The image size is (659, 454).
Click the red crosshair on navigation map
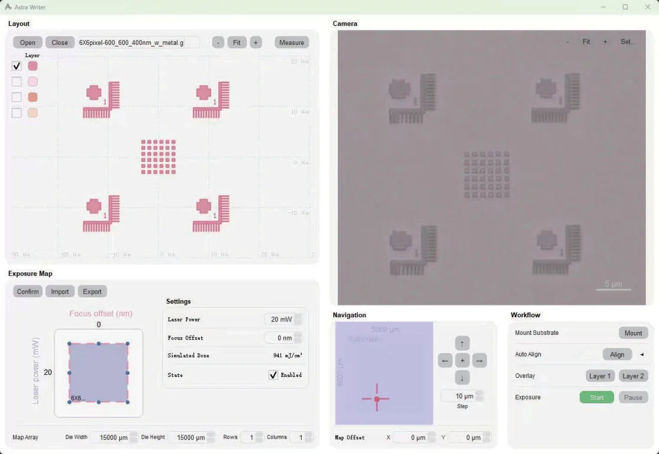(377, 399)
